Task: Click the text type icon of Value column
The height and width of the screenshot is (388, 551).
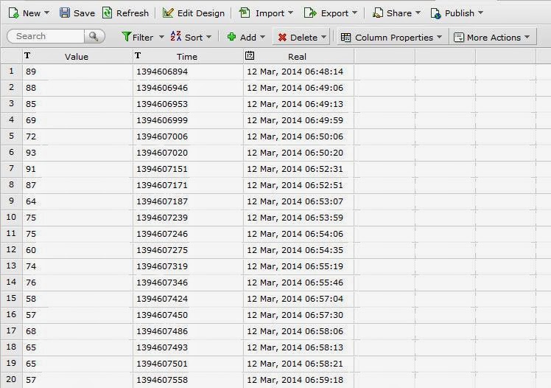Action: (27, 55)
